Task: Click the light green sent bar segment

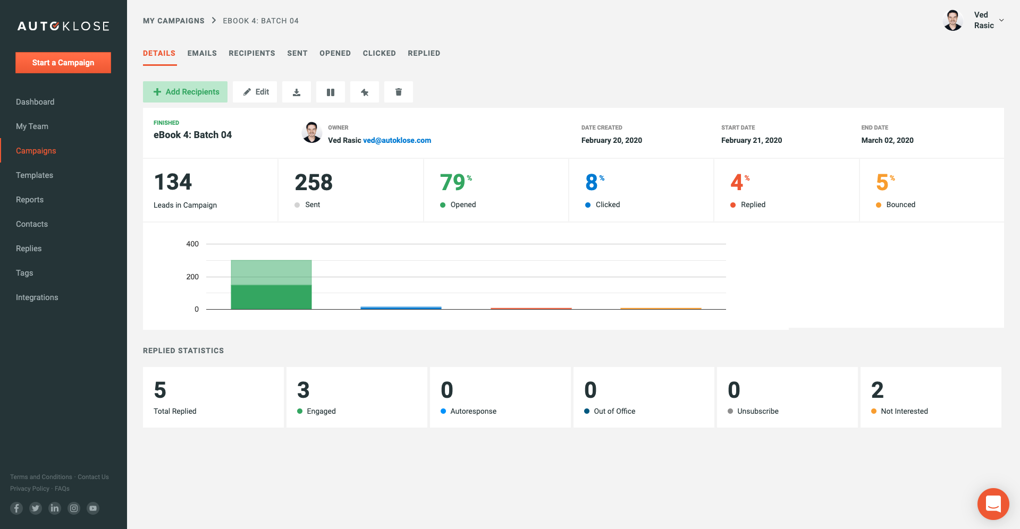Action: (271, 272)
